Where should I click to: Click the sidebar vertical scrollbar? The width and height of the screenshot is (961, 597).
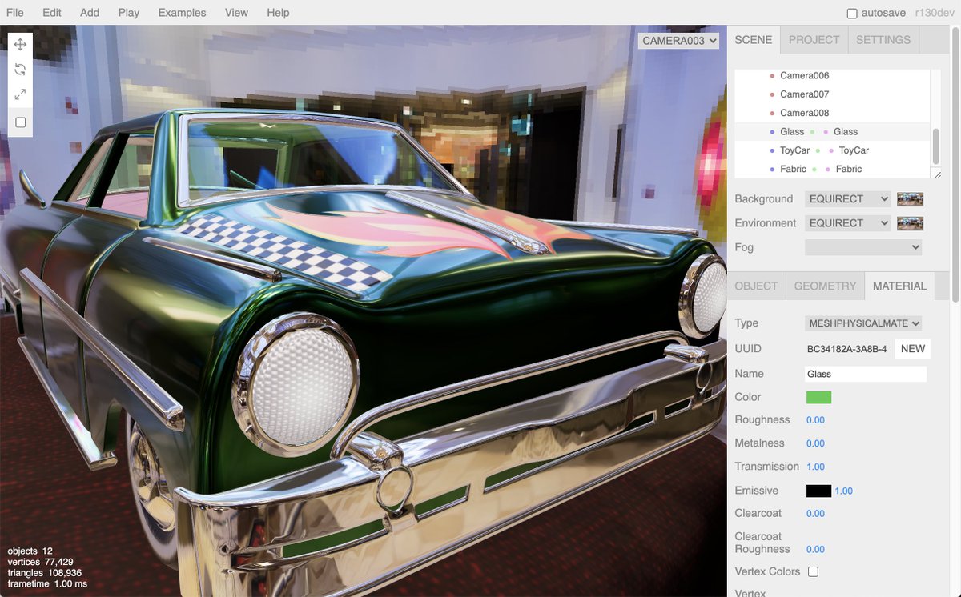pyautogui.click(x=955, y=166)
